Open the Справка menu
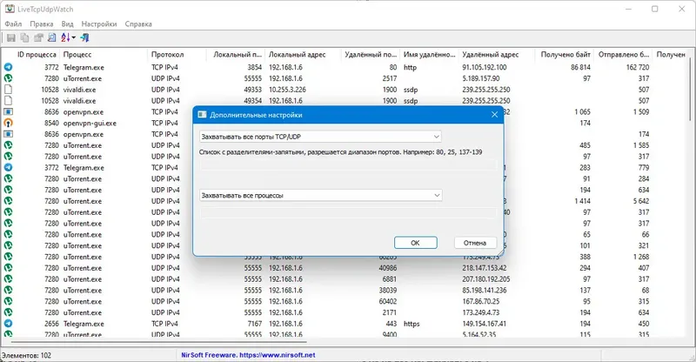Viewport: 696px width, 362px height. click(x=138, y=24)
